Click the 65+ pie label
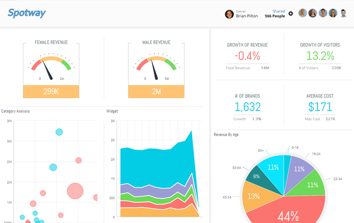354x223 pixels. pos(261,150)
